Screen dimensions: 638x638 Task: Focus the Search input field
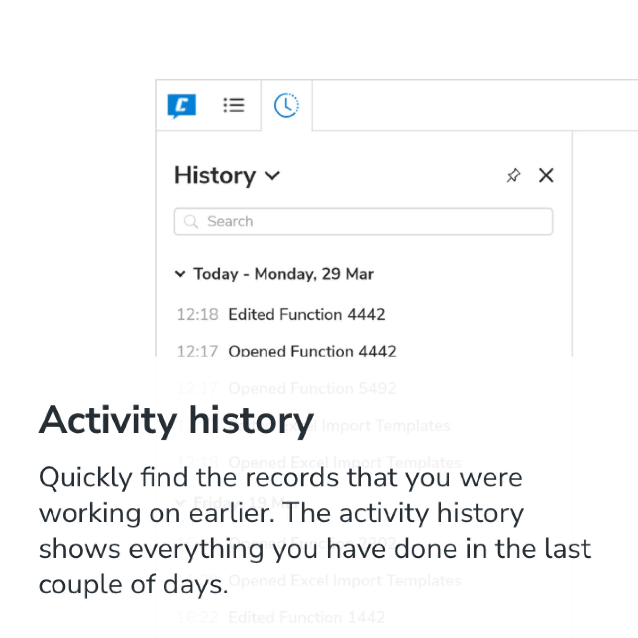pyautogui.click(x=363, y=221)
